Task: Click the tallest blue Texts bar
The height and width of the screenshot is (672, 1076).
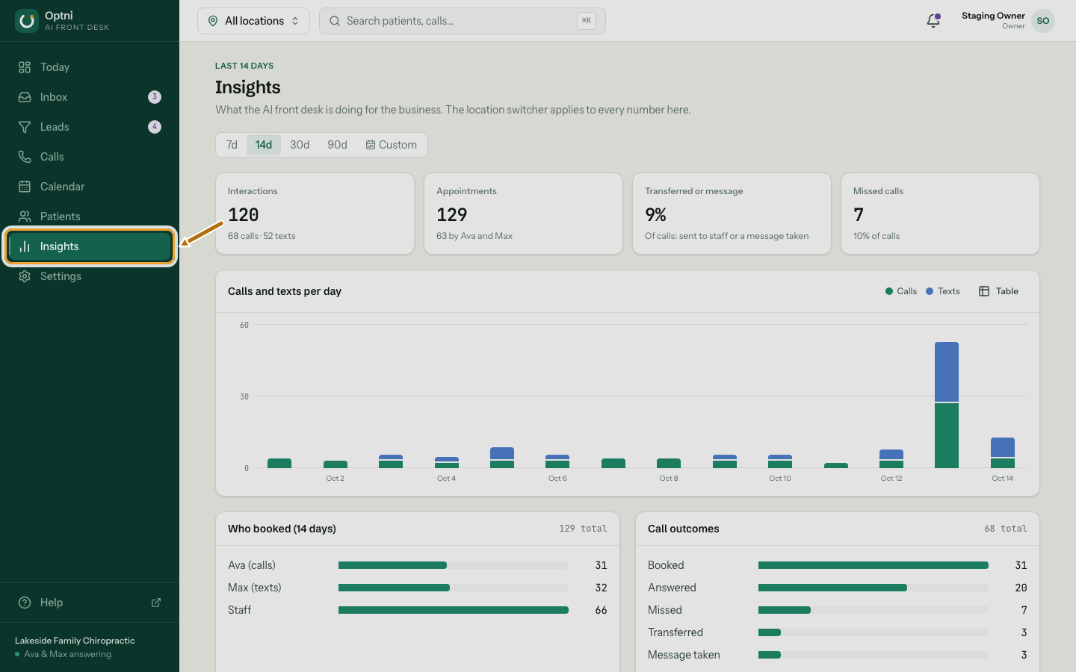Action: tap(947, 372)
